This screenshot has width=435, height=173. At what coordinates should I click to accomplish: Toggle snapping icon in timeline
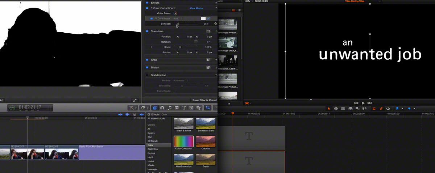coord(142,114)
